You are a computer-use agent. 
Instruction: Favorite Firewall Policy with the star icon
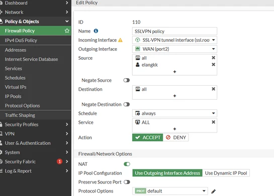(x=67, y=31)
